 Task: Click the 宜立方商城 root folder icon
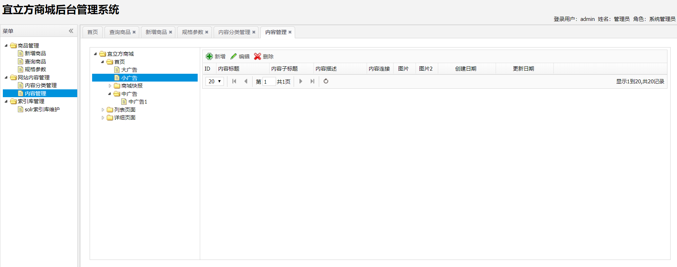coord(103,54)
